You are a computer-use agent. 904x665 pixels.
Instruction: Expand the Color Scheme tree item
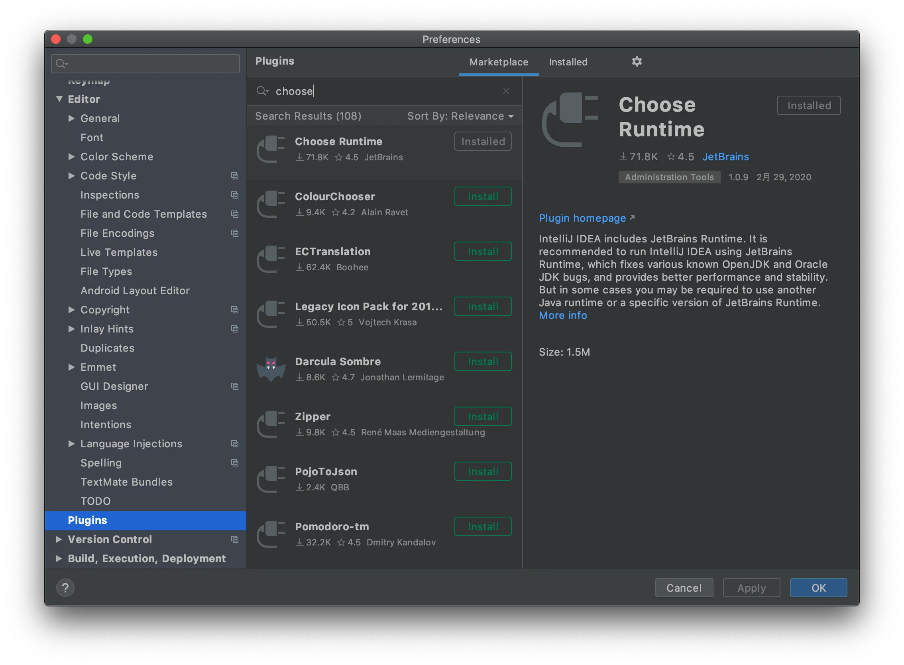72,157
